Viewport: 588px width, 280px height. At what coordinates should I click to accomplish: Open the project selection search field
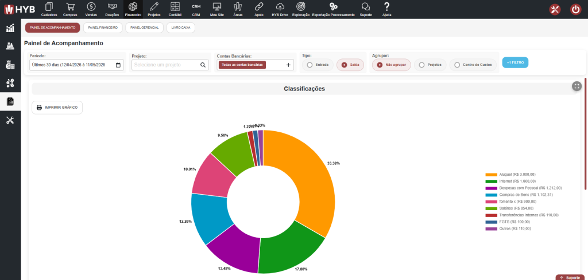[x=170, y=65]
